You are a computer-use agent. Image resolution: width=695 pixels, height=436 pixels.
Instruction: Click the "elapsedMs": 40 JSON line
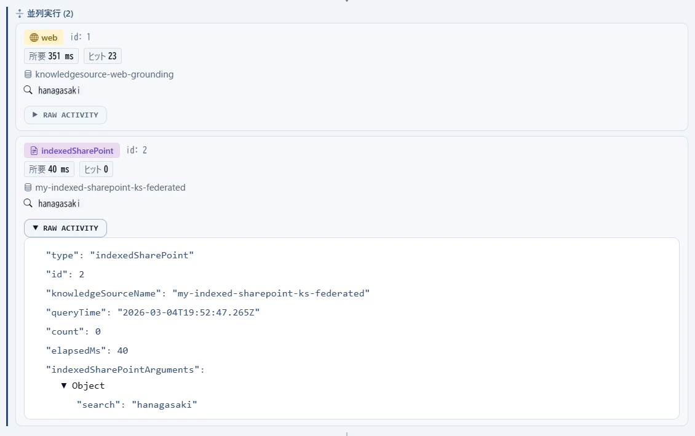point(87,351)
